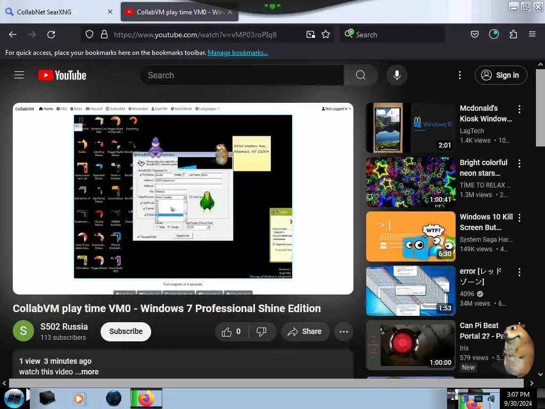This screenshot has width=545, height=409.
Task: Close the CollabNet SearXNG tab
Action: 110,12
